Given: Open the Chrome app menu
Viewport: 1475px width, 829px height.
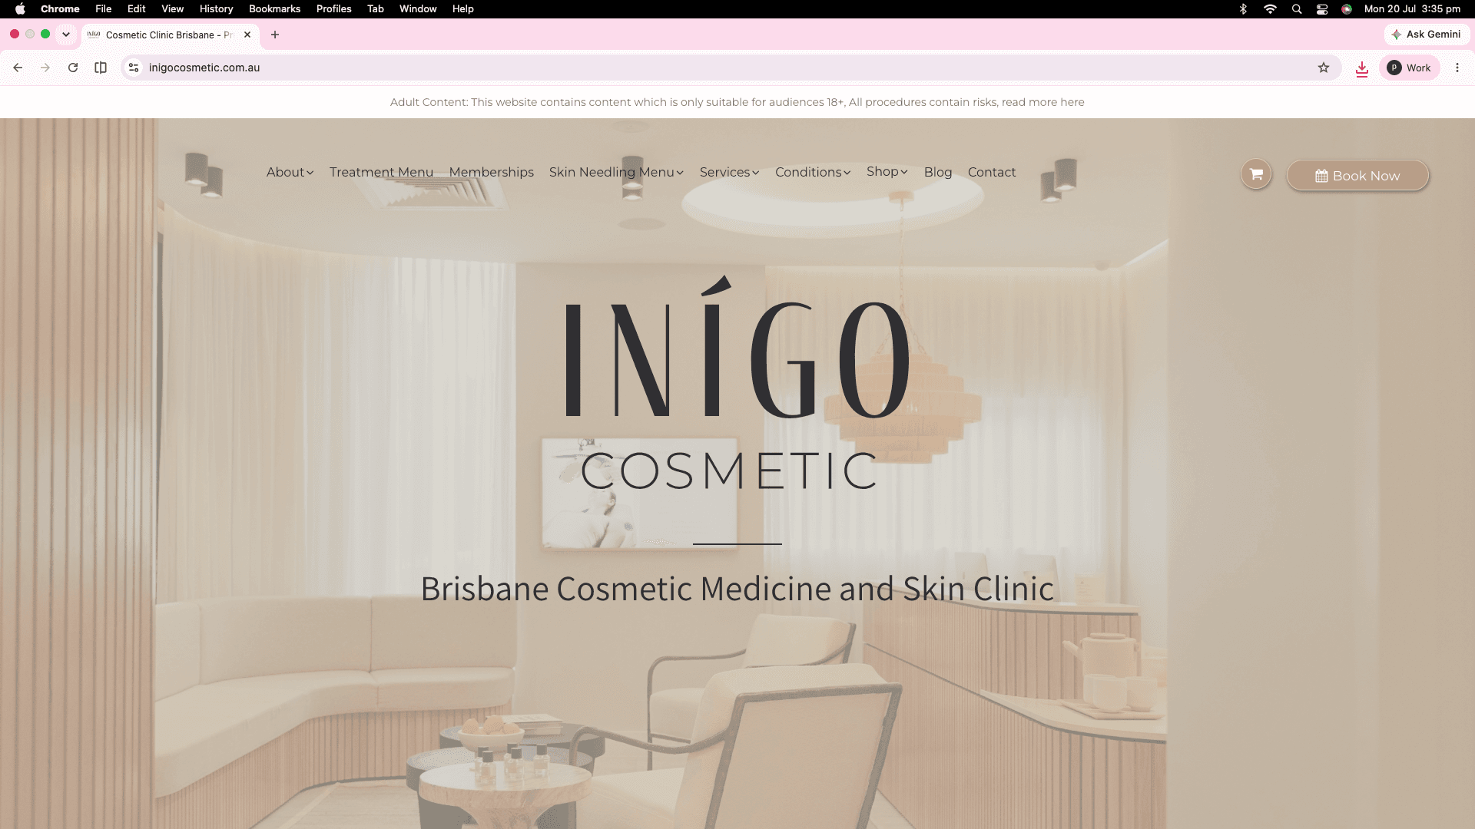Looking at the screenshot, I should click(60, 9).
